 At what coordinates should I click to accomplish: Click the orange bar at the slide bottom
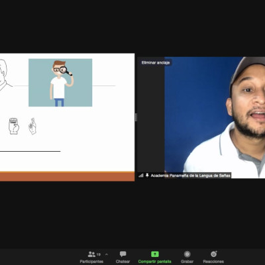67,176
